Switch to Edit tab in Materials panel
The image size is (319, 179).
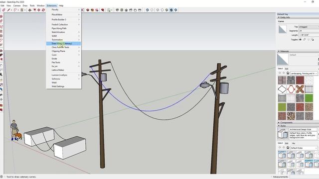coord(287,69)
